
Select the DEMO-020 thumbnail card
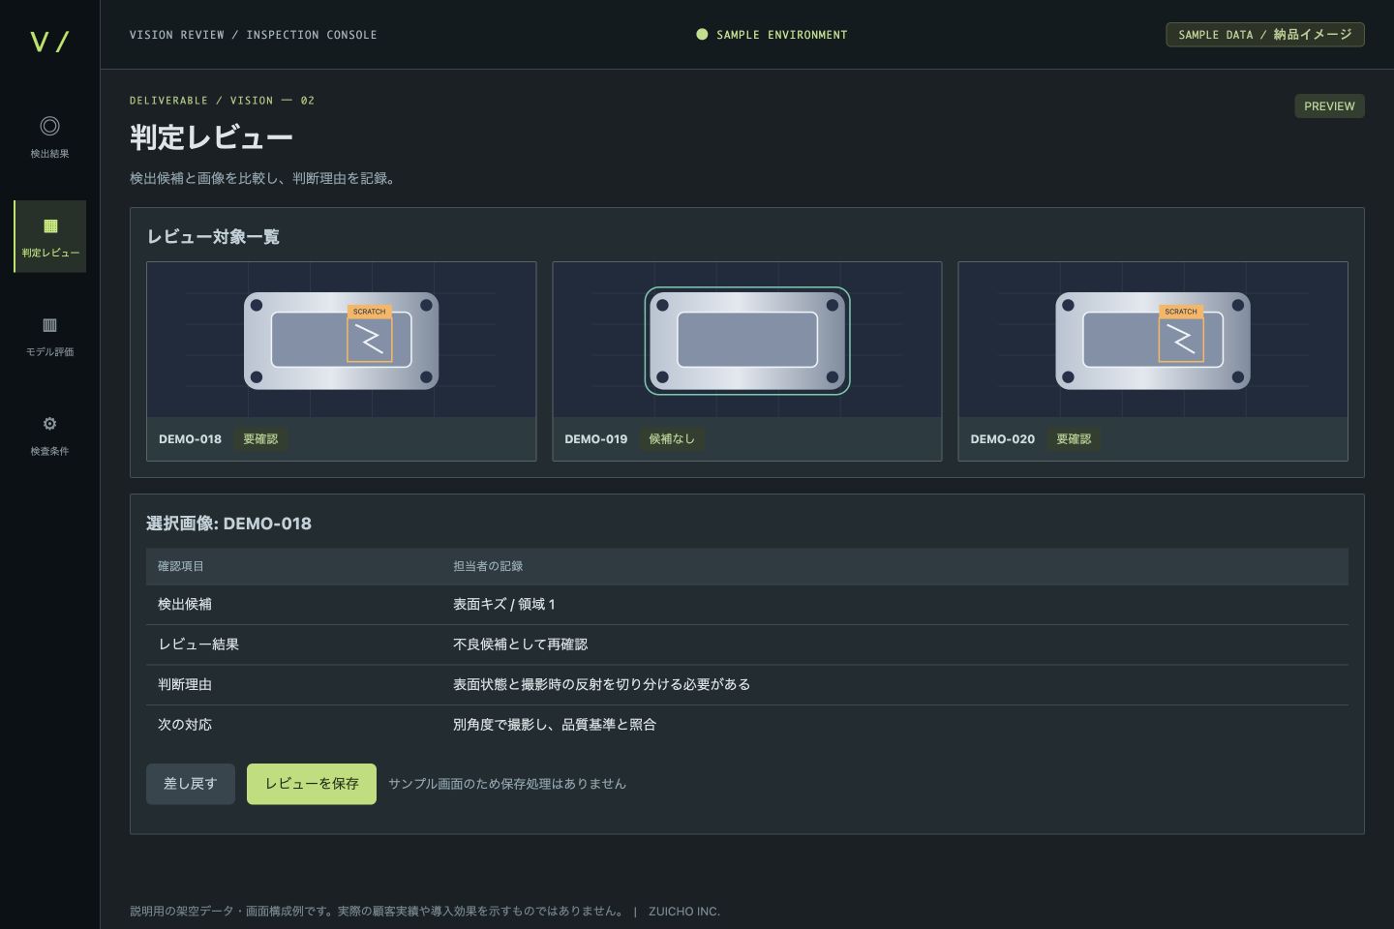pos(1153,361)
